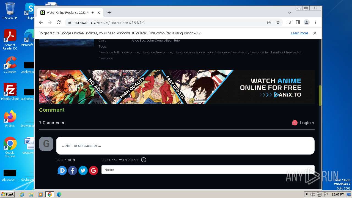Open Microsoft Edge from the taskbar
The image size is (352, 198).
click(x=59, y=194)
